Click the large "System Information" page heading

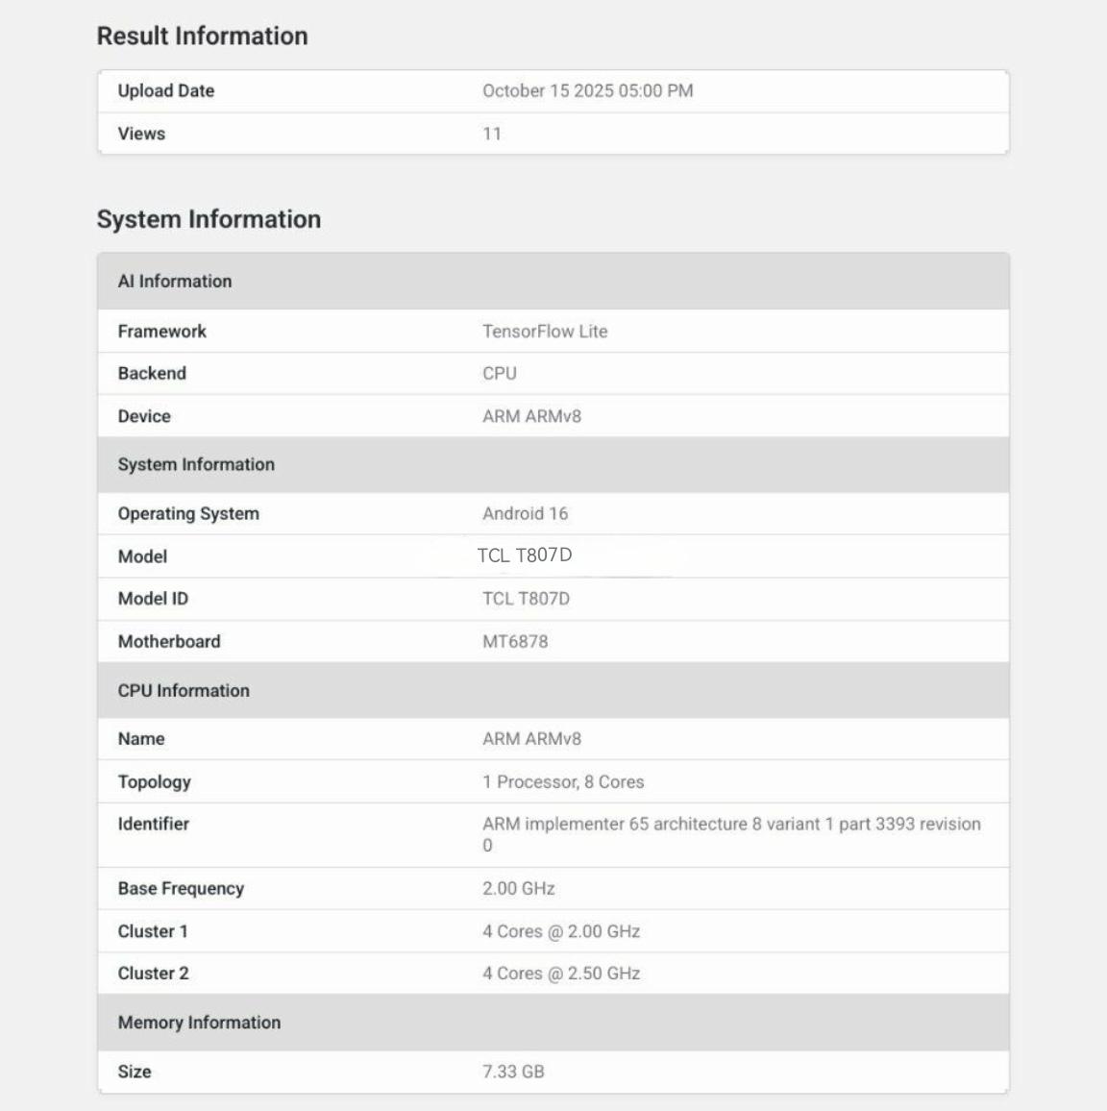pyautogui.click(x=209, y=219)
